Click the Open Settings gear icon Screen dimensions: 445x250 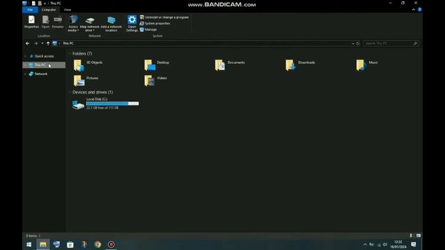(132, 19)
